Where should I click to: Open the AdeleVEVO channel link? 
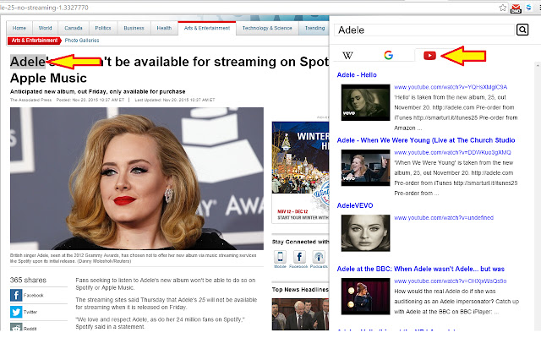point(355,205)
